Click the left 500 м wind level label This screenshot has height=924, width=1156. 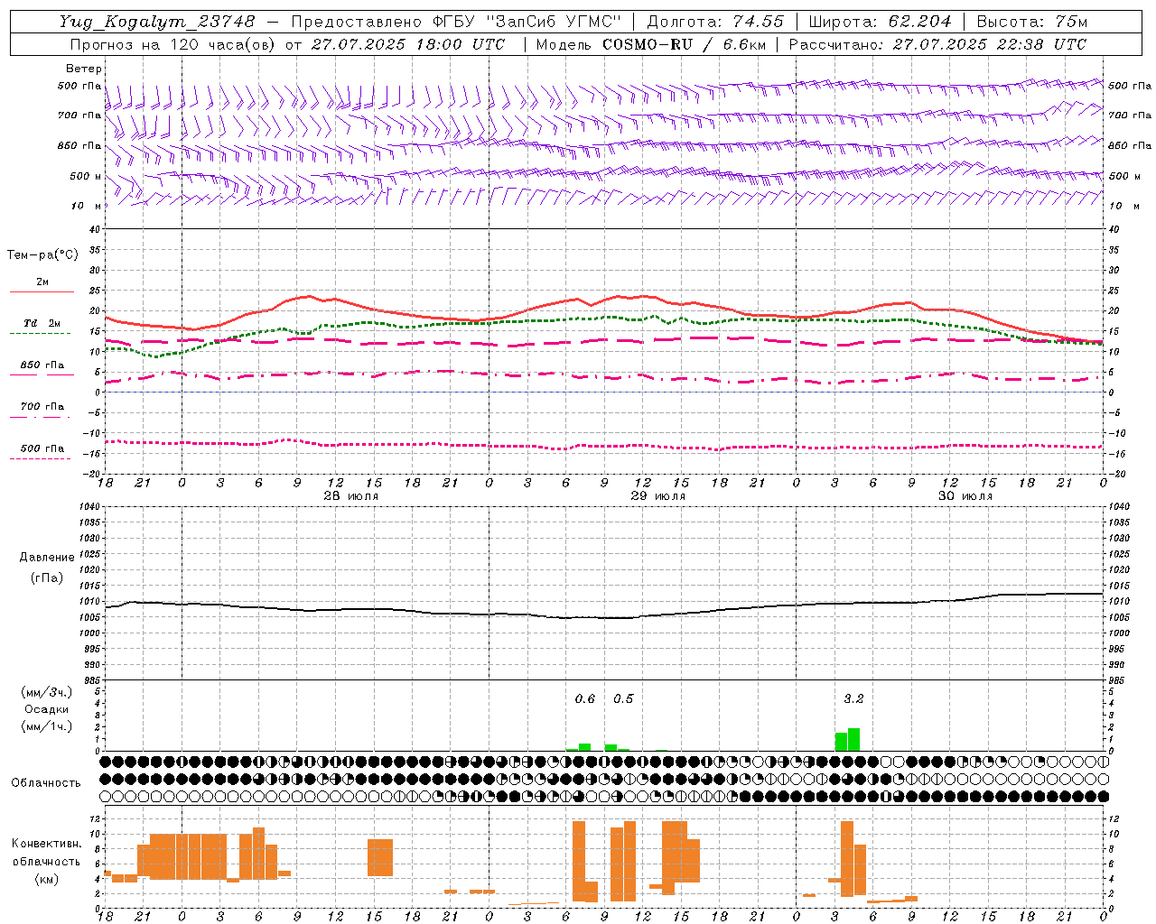coord(86,176)
